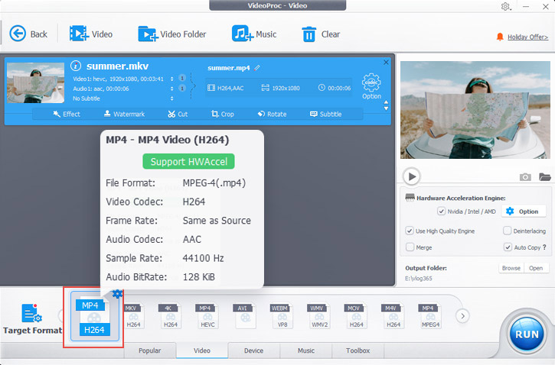Open the Subtitle tool
This screenshot has height=365, width=555.
click(x=325, y=114)
